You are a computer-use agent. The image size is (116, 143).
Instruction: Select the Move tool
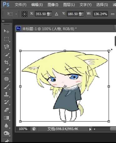7,31
